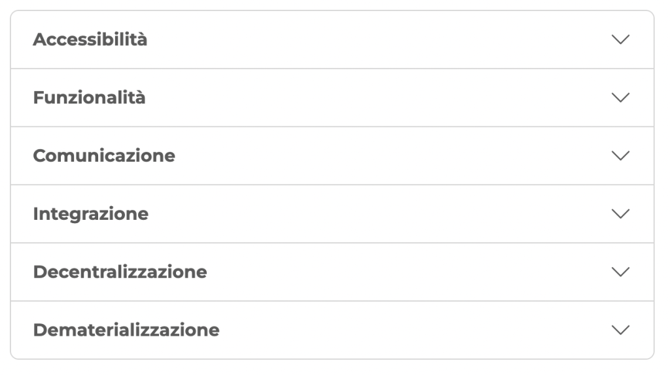Image resolution: width=670 pixels, height=375 pixels.
Task: Select the Comunicazione heading text
Action: 104,156
